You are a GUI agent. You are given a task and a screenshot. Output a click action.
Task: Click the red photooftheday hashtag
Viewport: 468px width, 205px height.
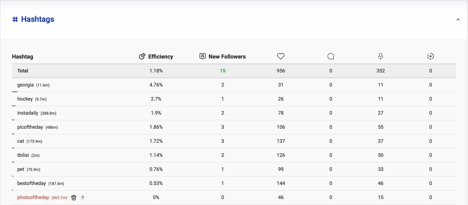tap(33, 197)
